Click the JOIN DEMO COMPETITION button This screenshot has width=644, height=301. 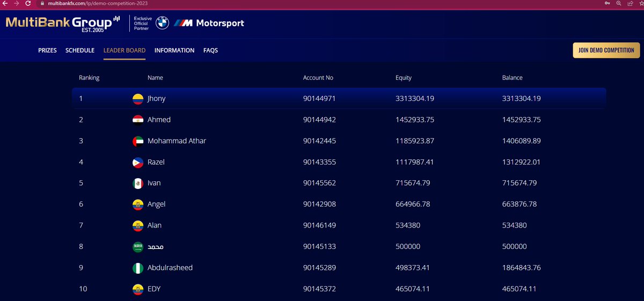pos(606,50)
